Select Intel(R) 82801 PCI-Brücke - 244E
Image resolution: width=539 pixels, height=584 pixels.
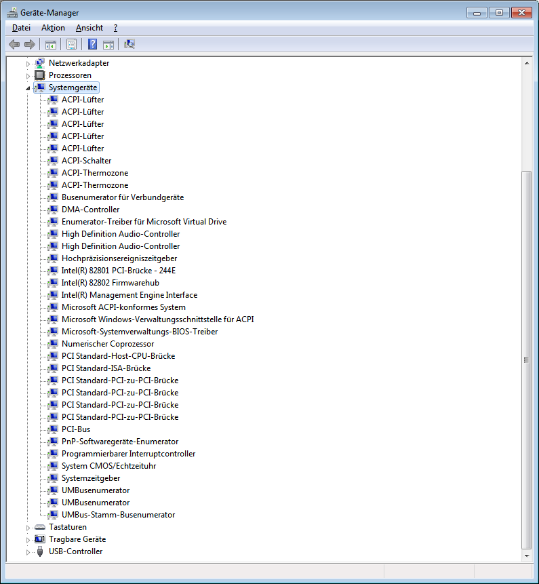click(119, 271)
